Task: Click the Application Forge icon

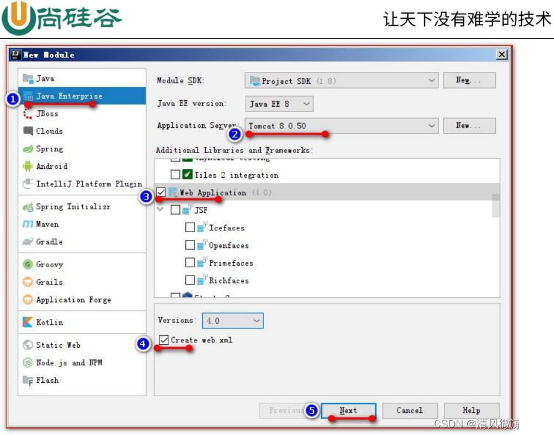Action: pos(28,300)
